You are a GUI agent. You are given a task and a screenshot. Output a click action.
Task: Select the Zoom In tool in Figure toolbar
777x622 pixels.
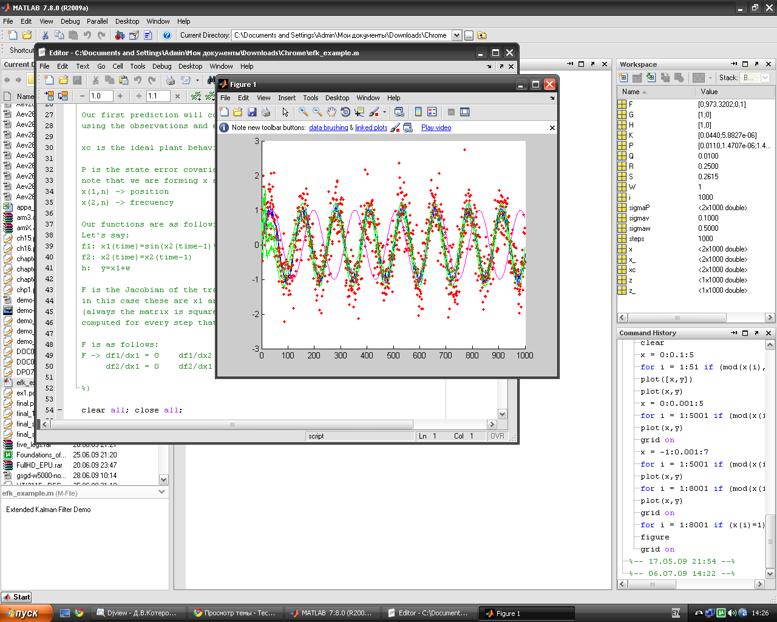303,112
